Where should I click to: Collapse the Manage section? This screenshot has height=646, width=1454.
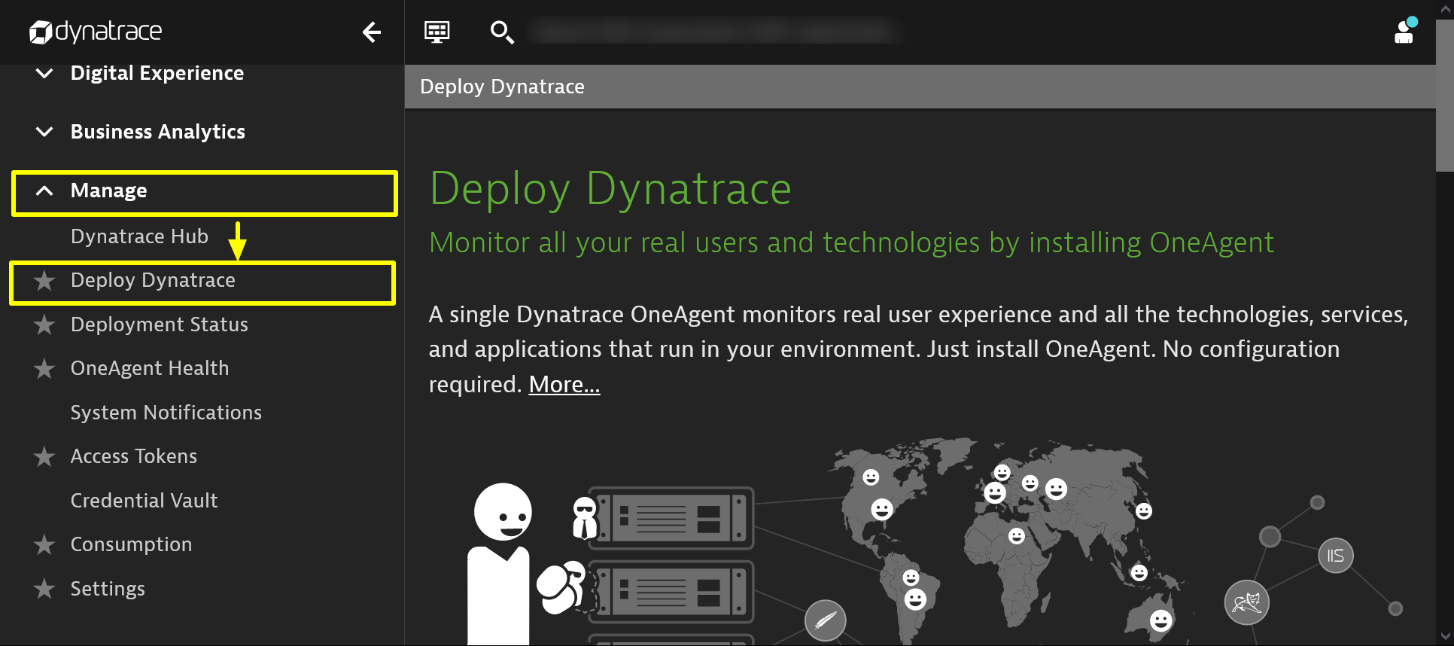coord(44,190)
